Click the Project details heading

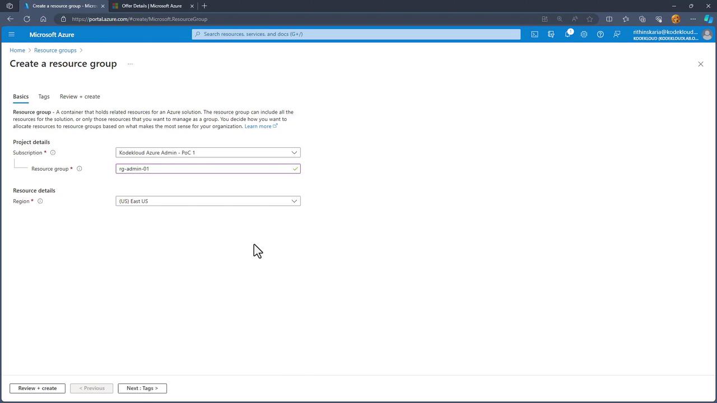[31, 142]
